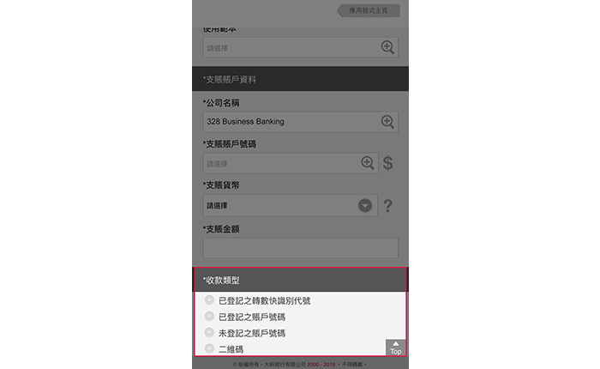Screen dimensions: 600x369
Task: Select 已登記之賬戶號碼 radio option
Action: 209,316
